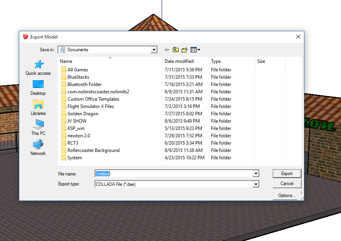Open export Options dialog

pyautogui.click(x=287, y=195)
